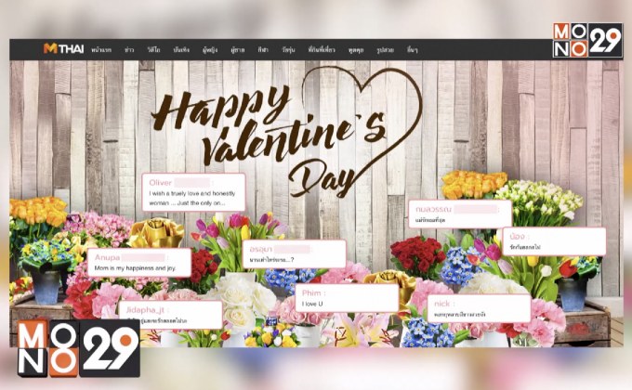
Task: Open Phim's 'I love U' message
Action: (347, 298)
